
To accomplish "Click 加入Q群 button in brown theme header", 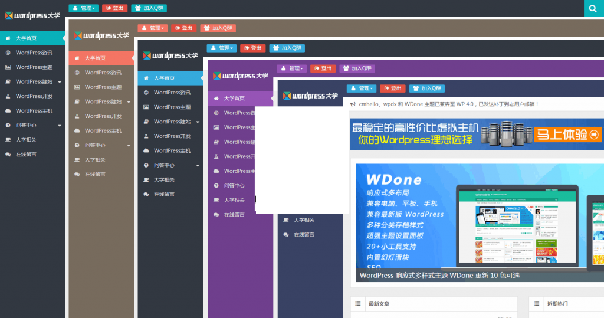I will point(218,28).
